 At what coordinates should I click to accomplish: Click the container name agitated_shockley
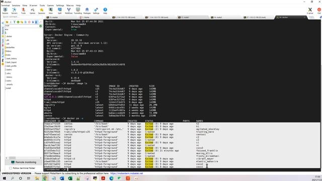tap(208, 129)
